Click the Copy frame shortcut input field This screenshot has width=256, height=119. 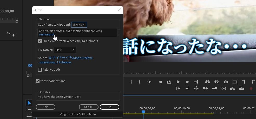click(x=79, y=25)
